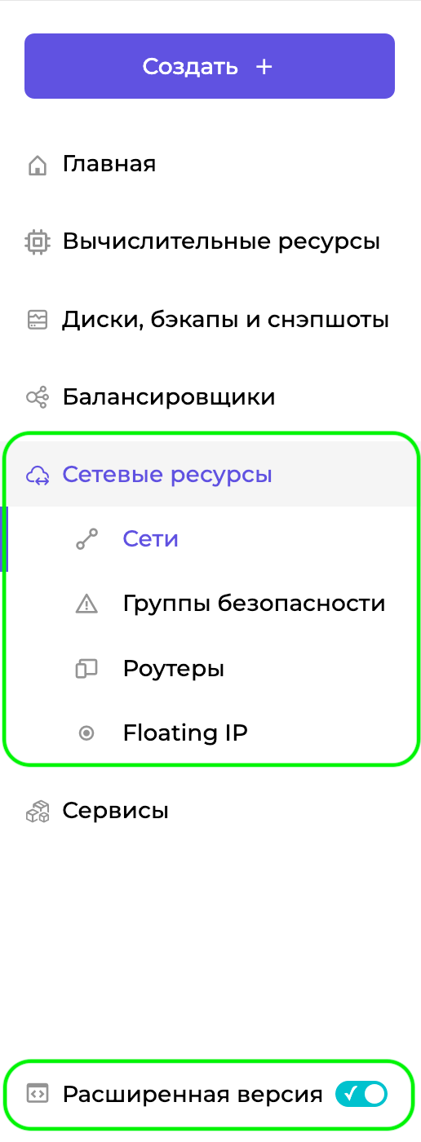421x1142 pixels.
Task: Click the Расширенная версия code window icon
Action: pyautogui.click(x=37, y=1094)
